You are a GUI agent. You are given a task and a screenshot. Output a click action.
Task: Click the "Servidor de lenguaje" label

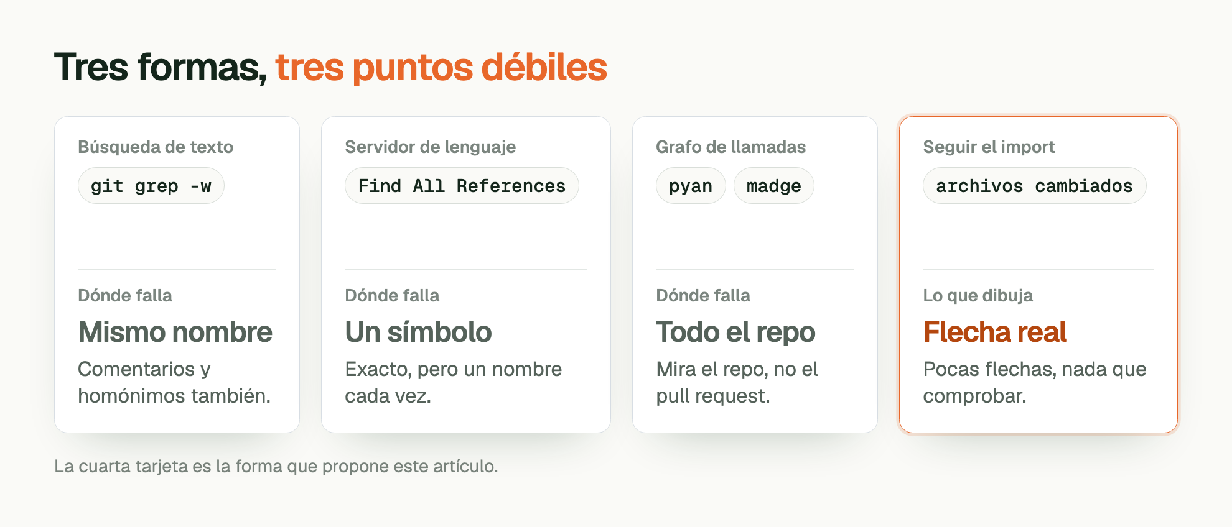(x=431, y=147)
